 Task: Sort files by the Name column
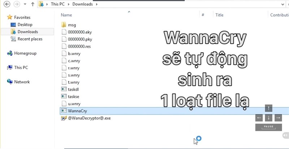(x=66, y=15)
